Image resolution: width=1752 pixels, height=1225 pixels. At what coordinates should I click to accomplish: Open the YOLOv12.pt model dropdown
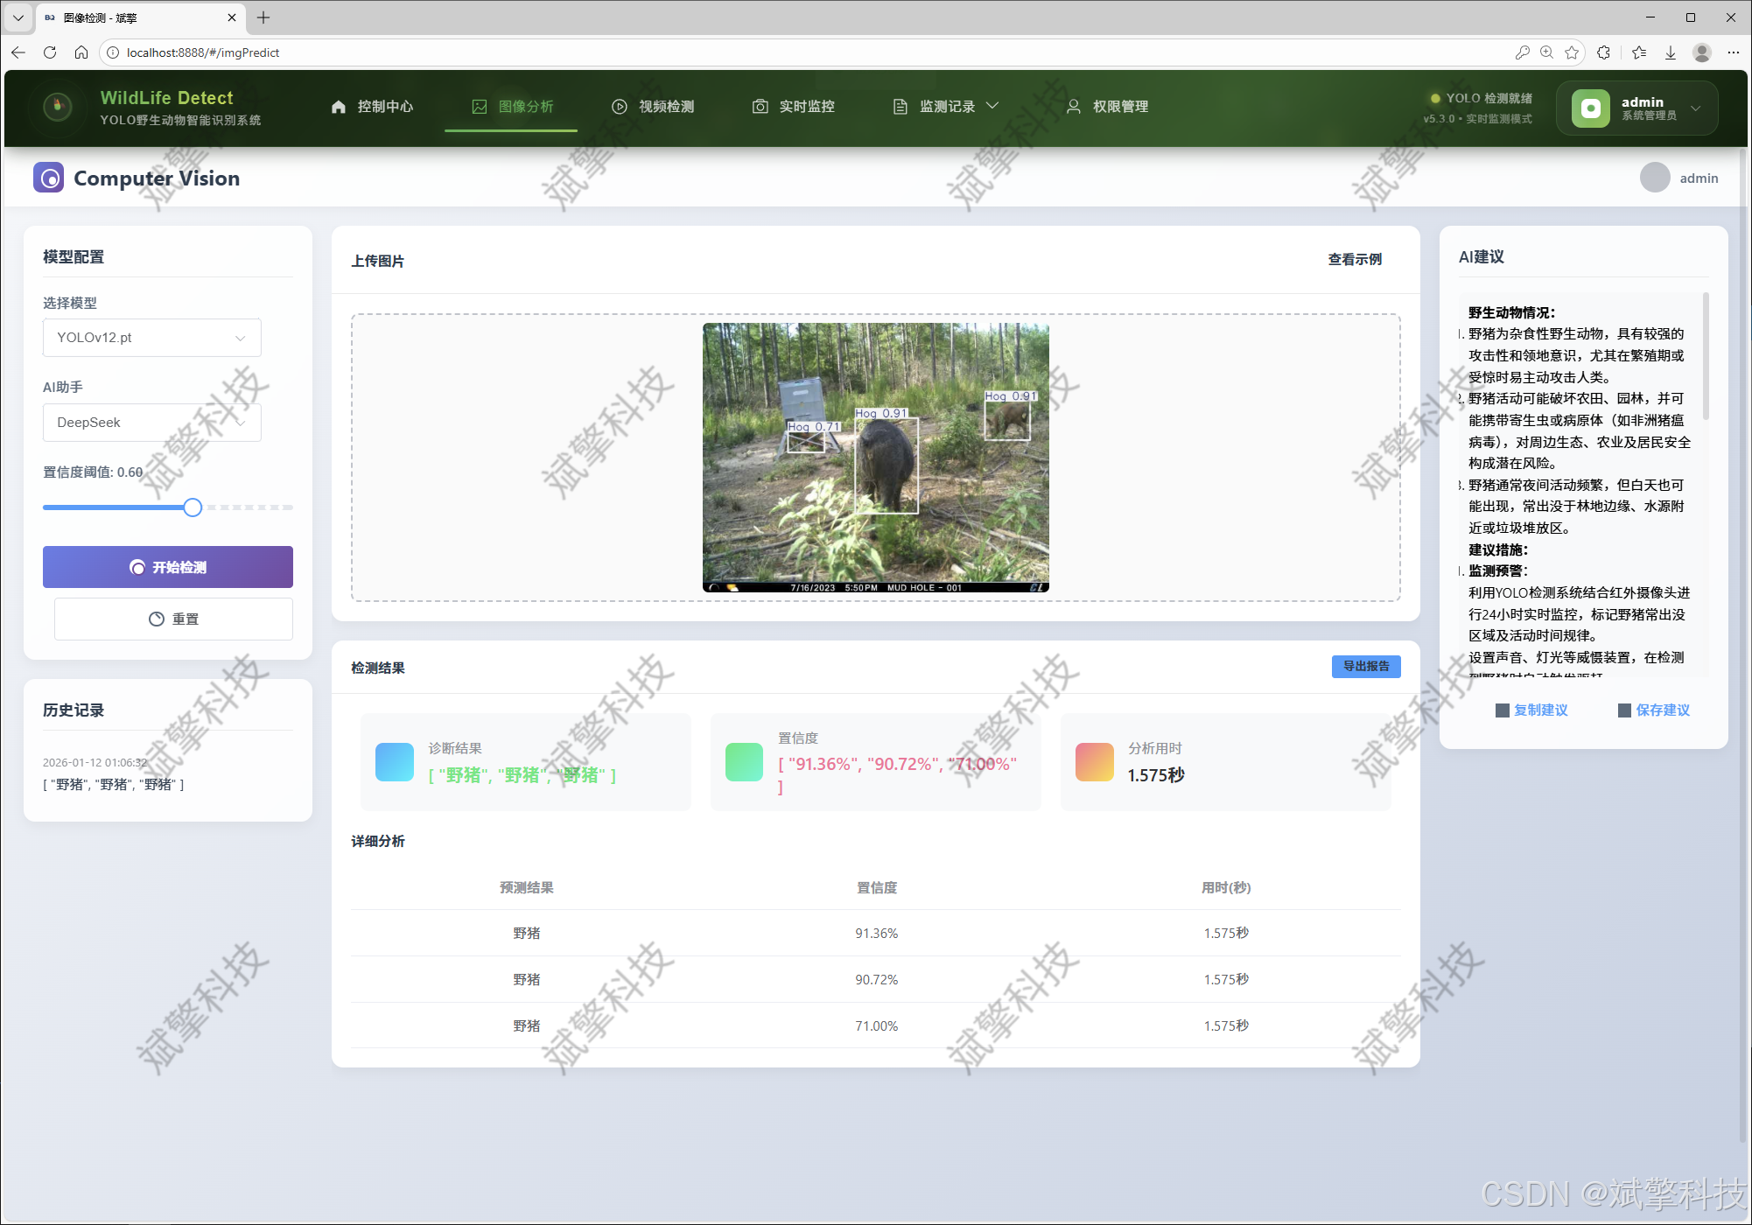point(151,338)
